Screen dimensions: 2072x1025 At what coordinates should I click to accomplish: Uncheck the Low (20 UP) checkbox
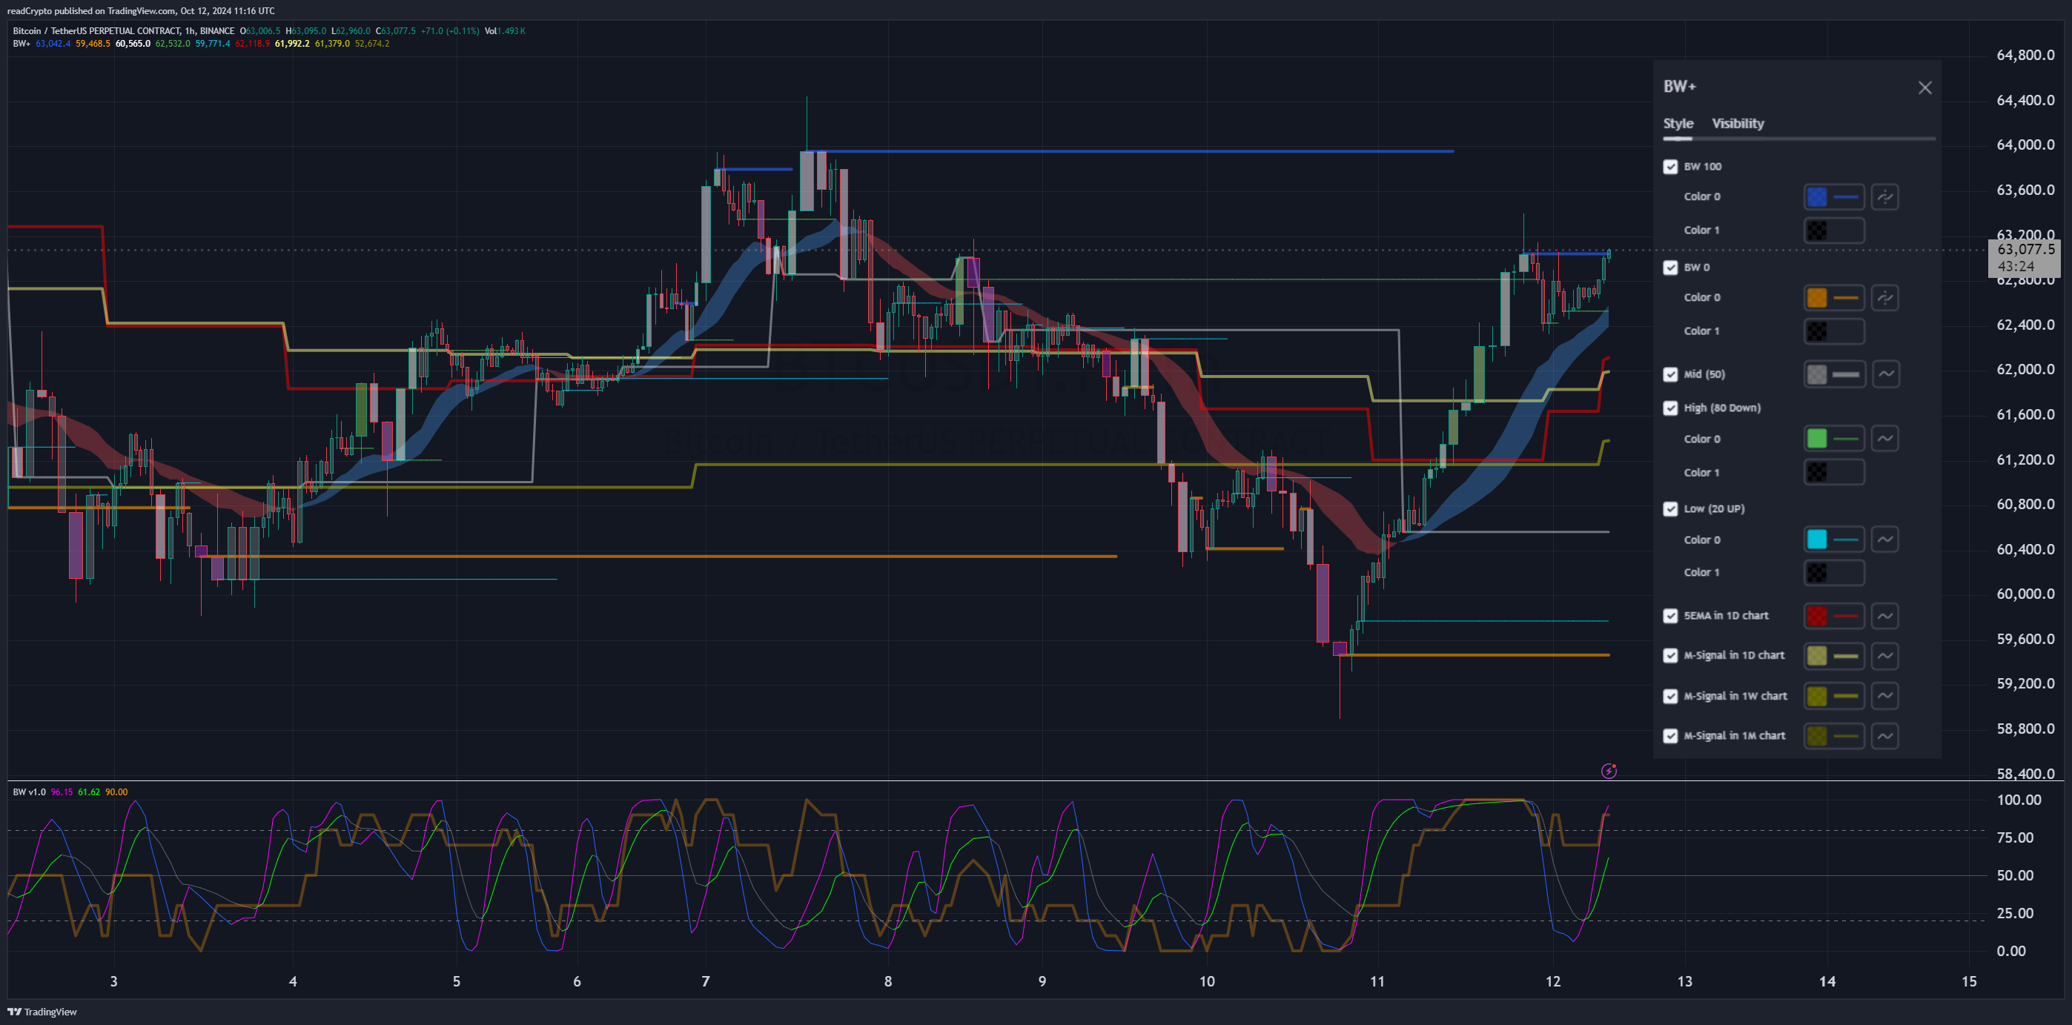coord(1671,509)
